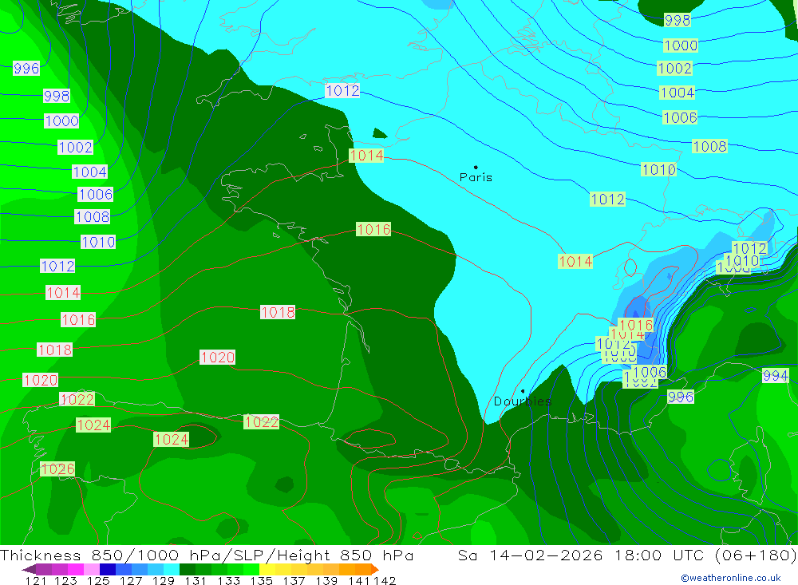The height and width of the screenshot is (585, 798).
Task: Click the white-boxed 1000 isobar label
Action: [61, 121]
